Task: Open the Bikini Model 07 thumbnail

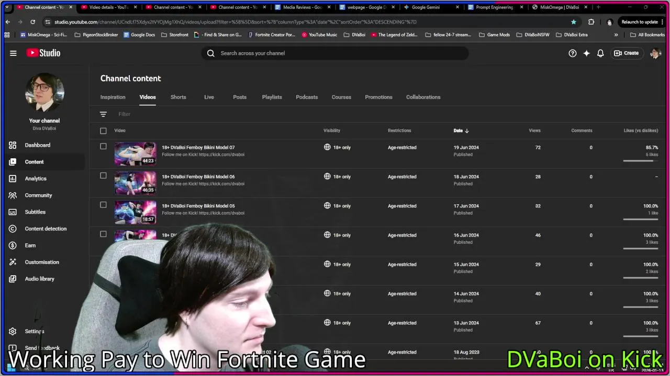Action: tap(135, 154)
